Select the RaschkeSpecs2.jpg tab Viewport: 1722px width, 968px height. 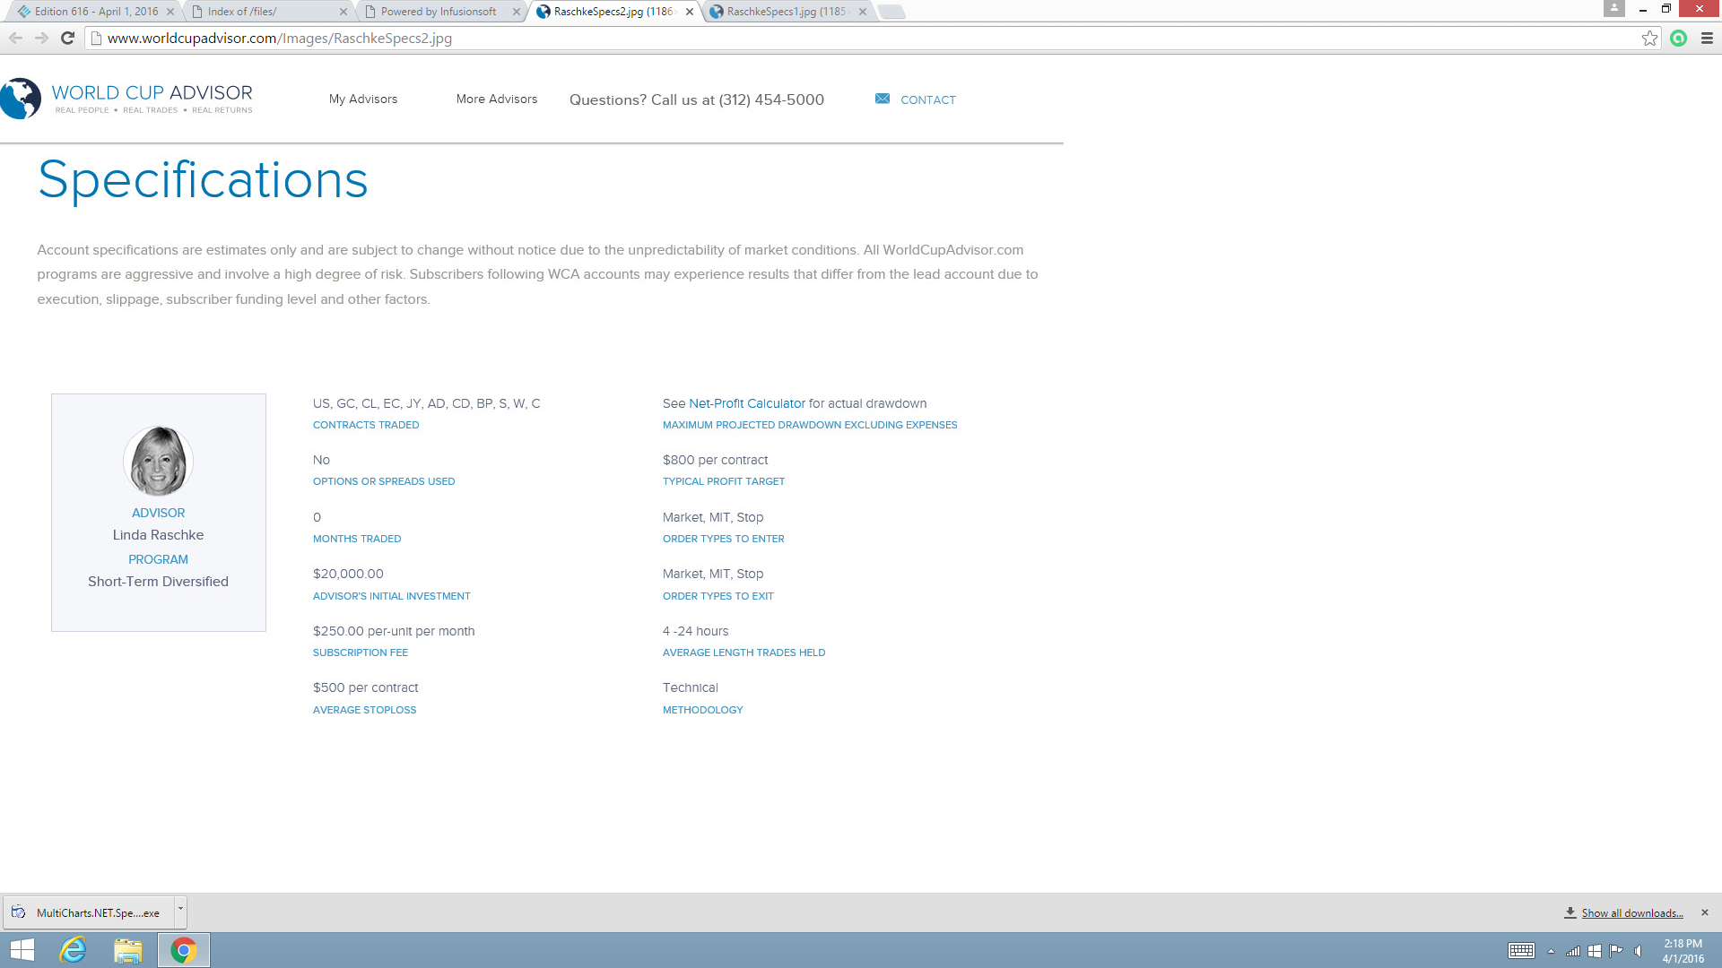(x=613, y=12)
